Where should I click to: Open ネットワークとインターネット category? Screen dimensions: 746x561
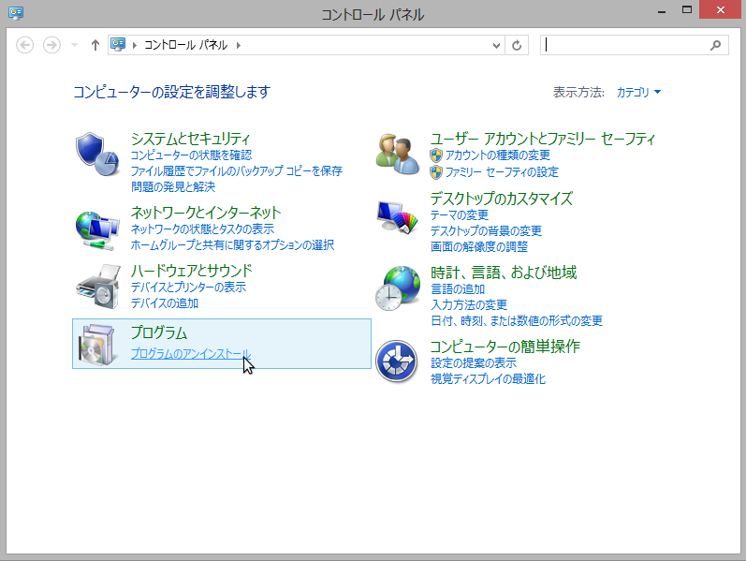pos(206,213)
